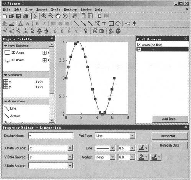The width and height of the screenshot is (191, 180).
Task: Click the Refresh Data button
Action: point(170,145)
